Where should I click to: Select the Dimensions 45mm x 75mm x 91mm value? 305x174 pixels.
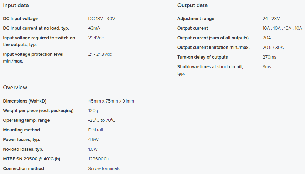(x=111, y=101)
